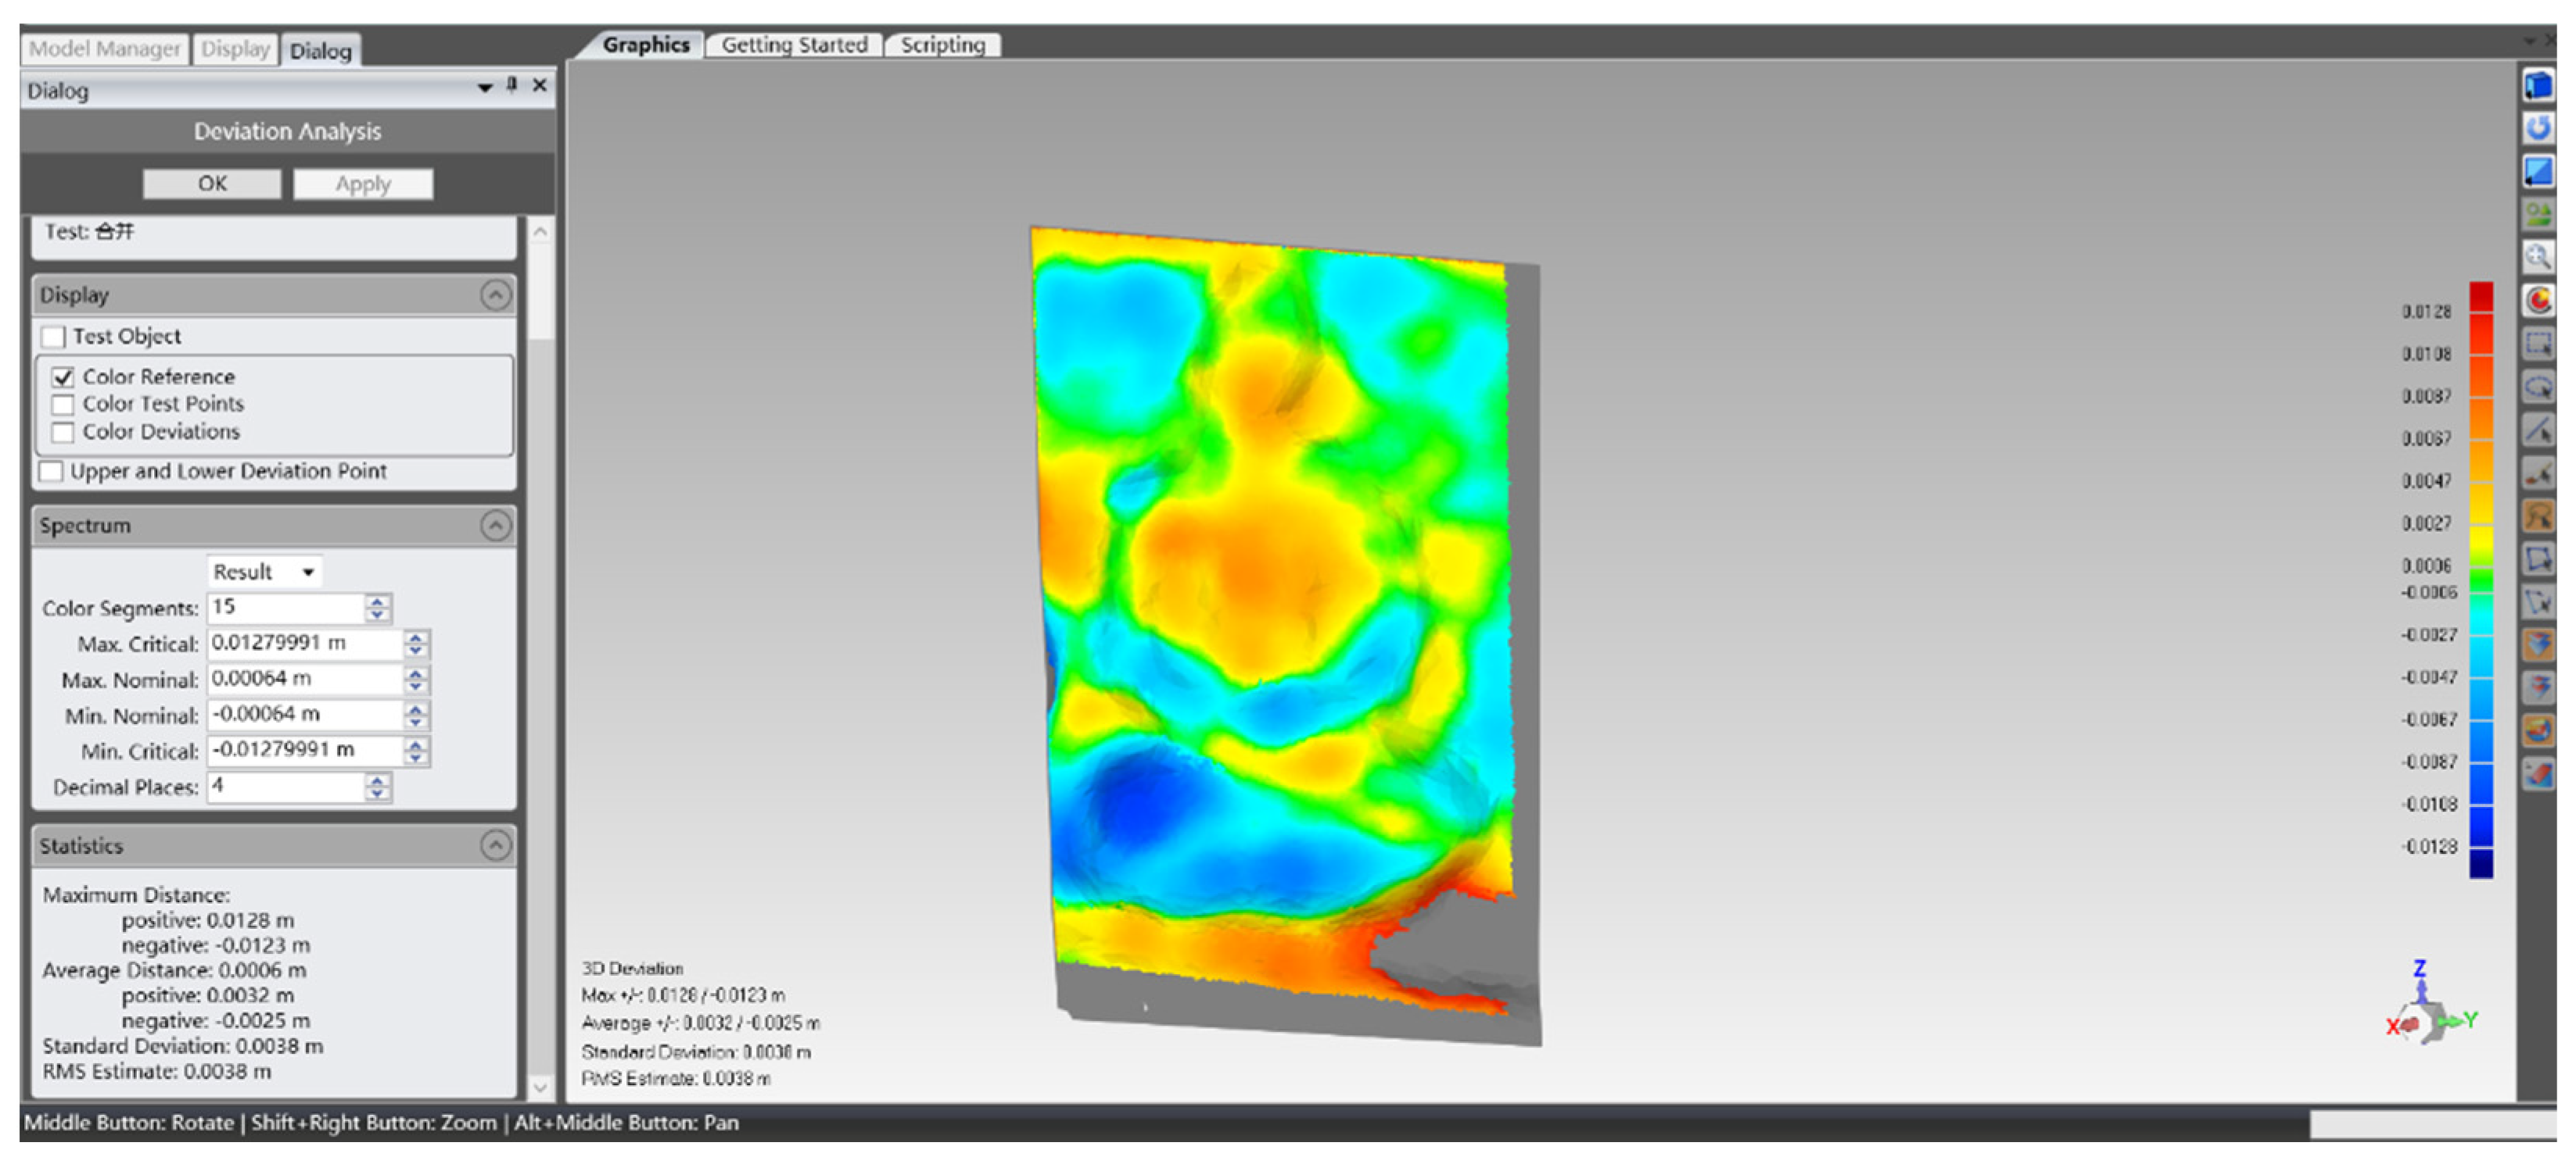The width and height of the screenshot is (2576, 1164).
Task: Open the Model Manager tab
Action: [104, 49]
